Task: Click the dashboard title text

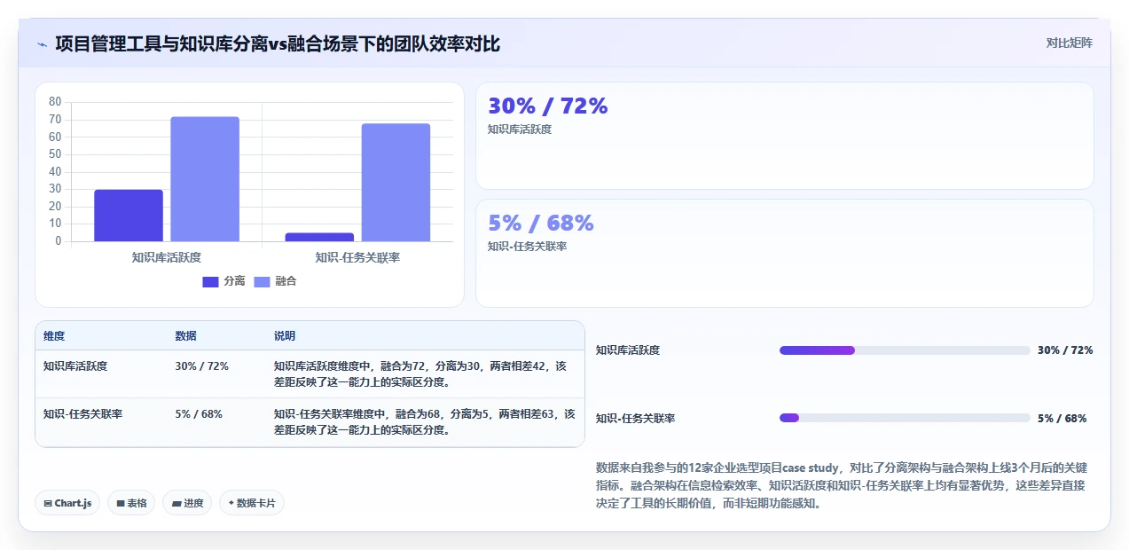Action: tap(278, 43)
